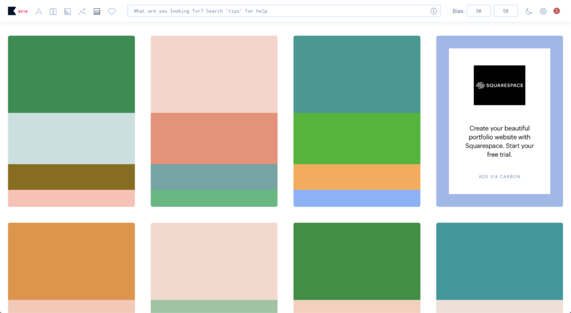Toggle dark mode with the moon icon

[x=528, y=11]
